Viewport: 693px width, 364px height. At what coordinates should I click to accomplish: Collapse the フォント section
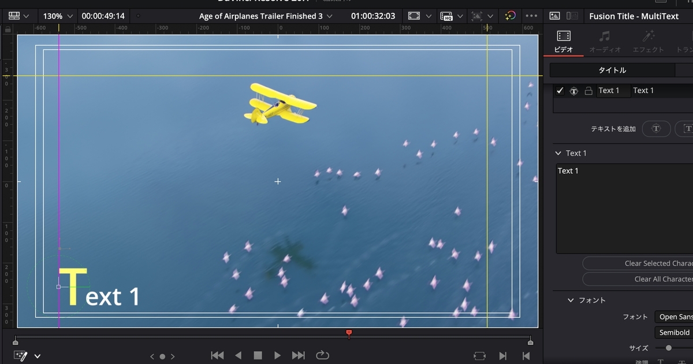pos(571,300)
